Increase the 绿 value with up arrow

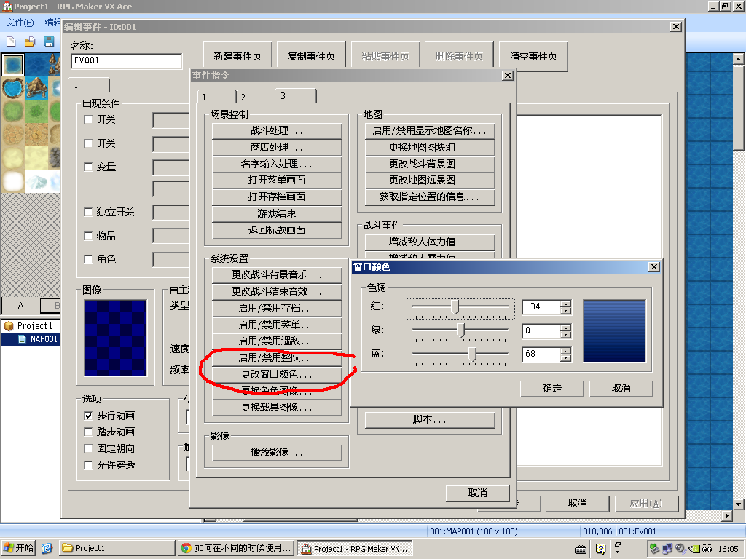[x=565, y=328]
